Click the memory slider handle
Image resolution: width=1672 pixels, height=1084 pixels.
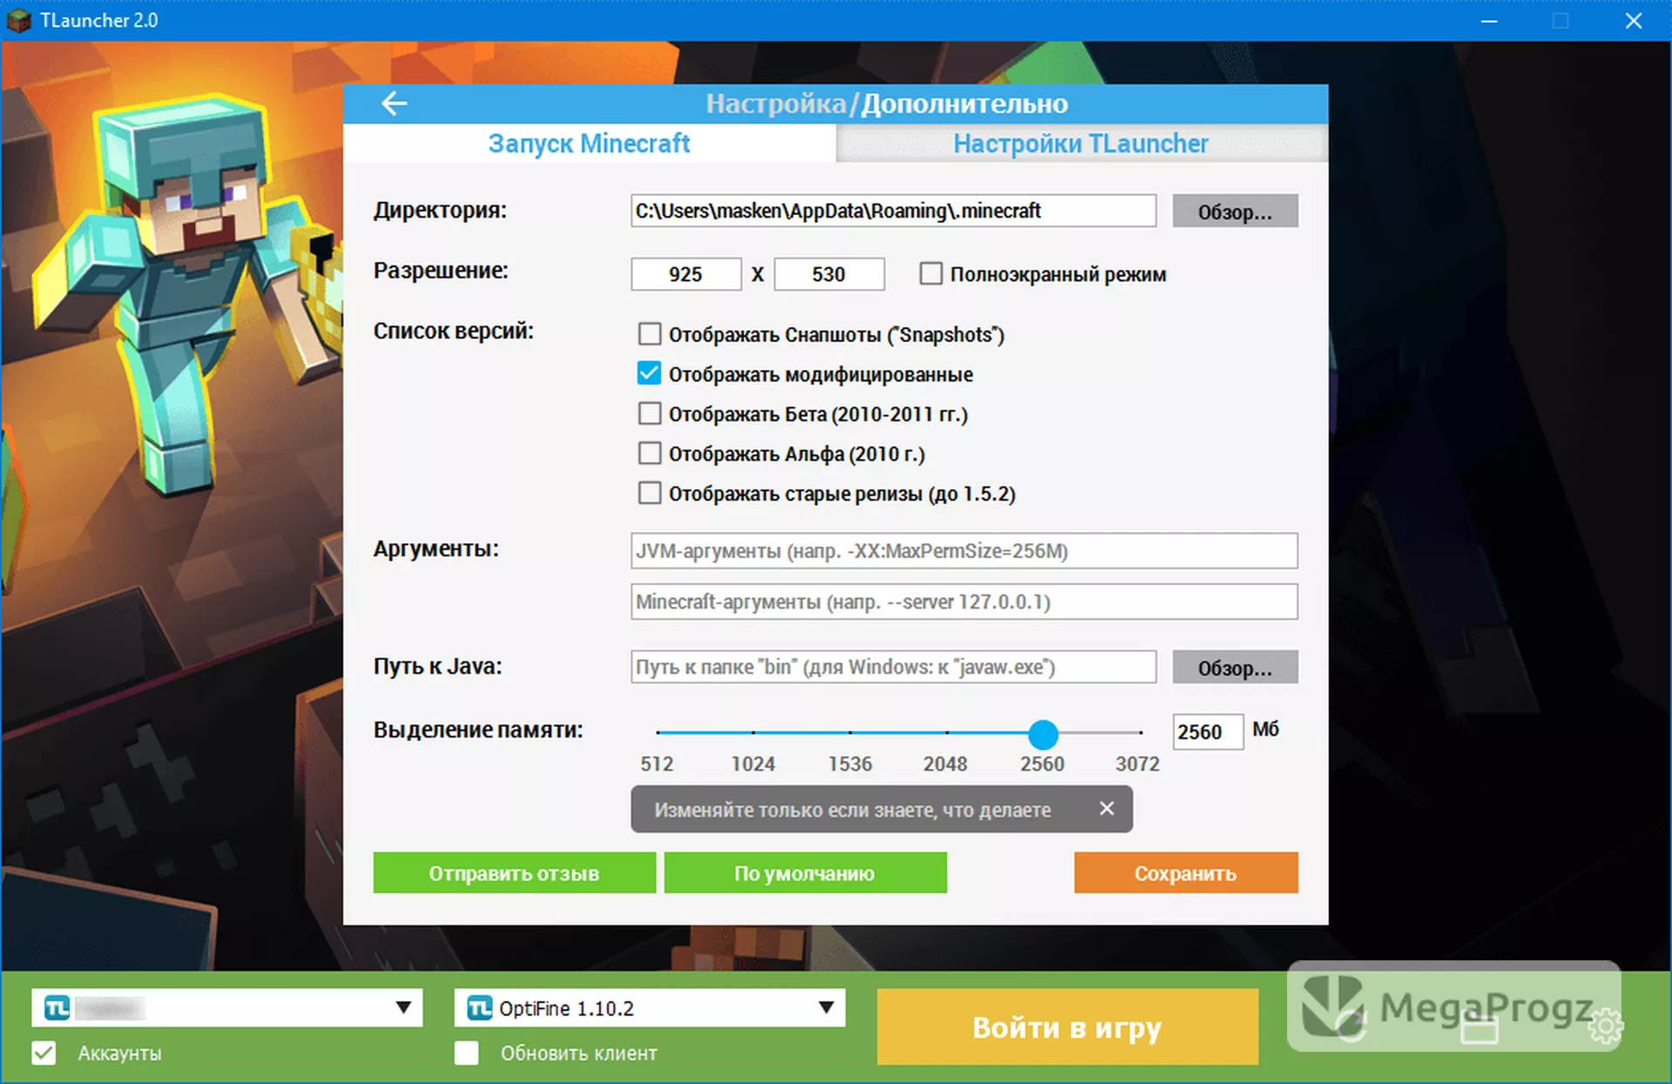click(x=1042, y=734)
